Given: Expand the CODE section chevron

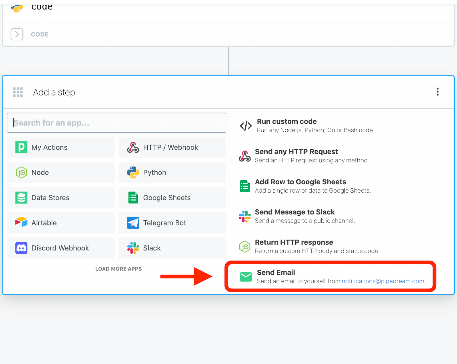Looking at the screenshot, I should (x=17, y=34).
